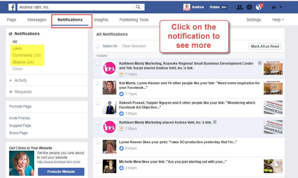Open the Invite Friends link
Screen dimensions: 298x178
coord(20,118)
